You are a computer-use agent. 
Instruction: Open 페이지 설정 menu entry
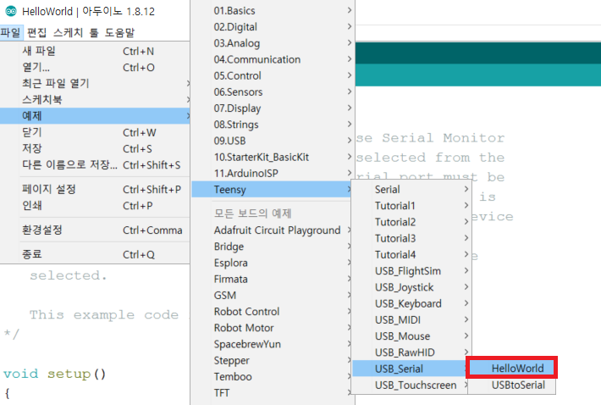[x=95, y=189]
